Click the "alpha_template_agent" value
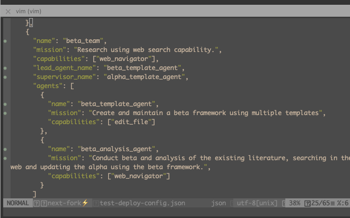Viewport: 350px width, 218px height. (x=144, y=77)
